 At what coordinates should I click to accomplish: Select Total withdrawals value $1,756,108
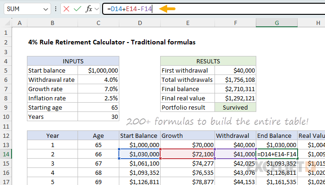pyautogui.click(x=235, y=80)
